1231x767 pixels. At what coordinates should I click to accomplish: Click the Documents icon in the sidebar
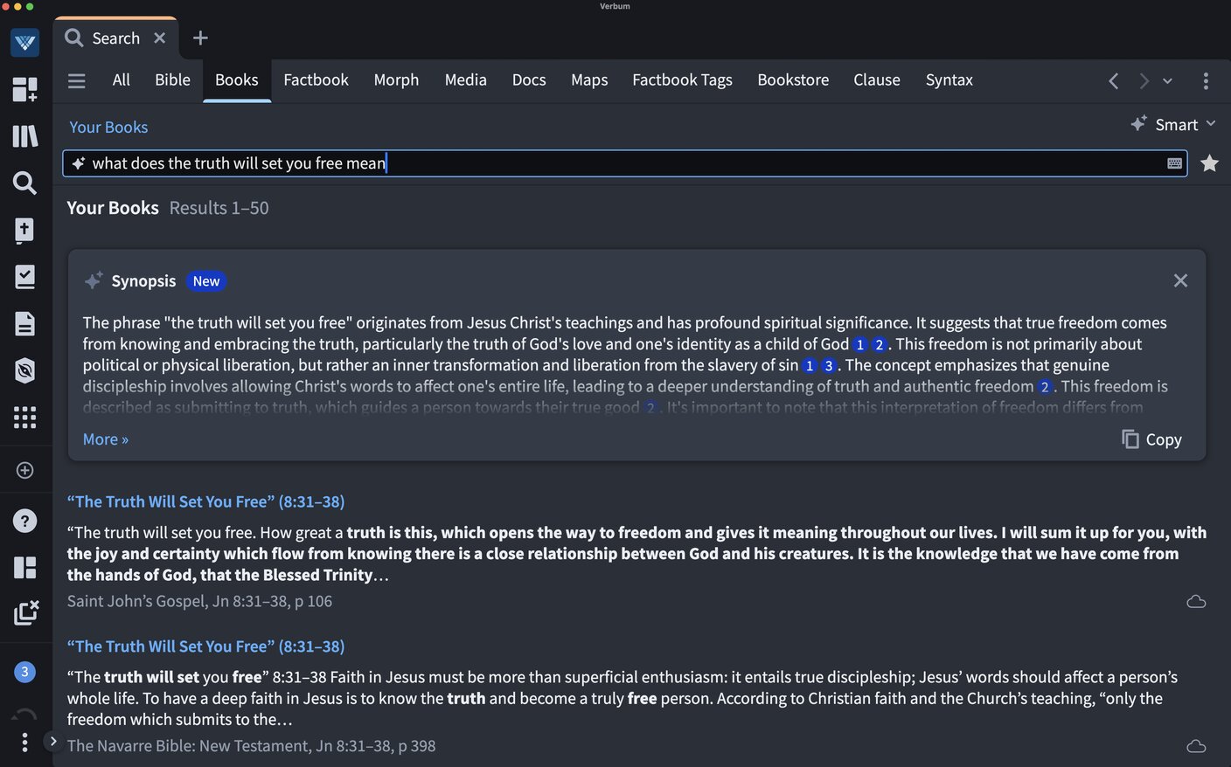(x=24, y=323)
